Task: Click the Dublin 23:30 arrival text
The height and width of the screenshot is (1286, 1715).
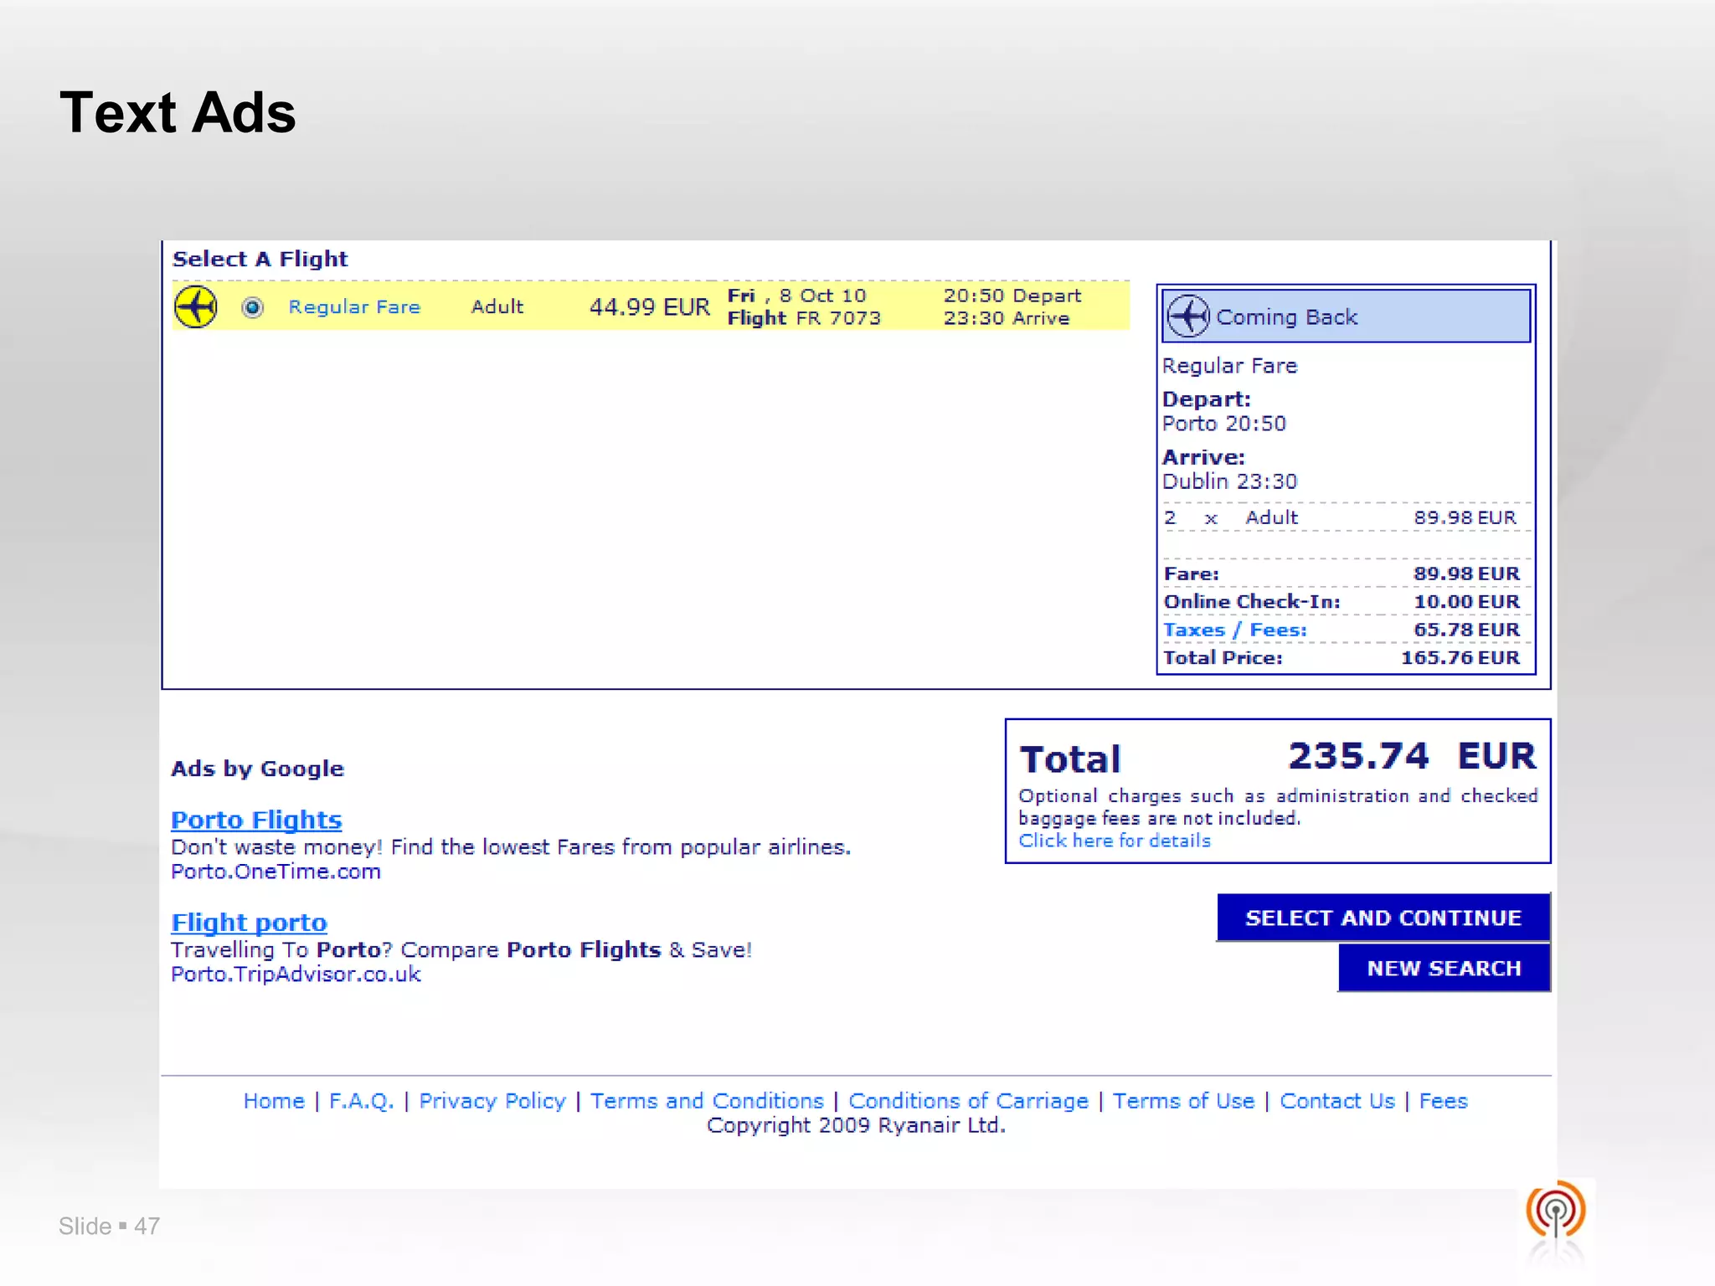Action: [1229, 481]
